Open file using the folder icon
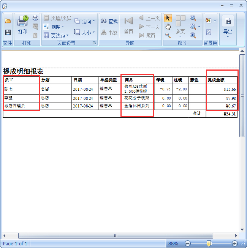Image resolution: width=247 pixels, height=248 pixels. [8, 21]
